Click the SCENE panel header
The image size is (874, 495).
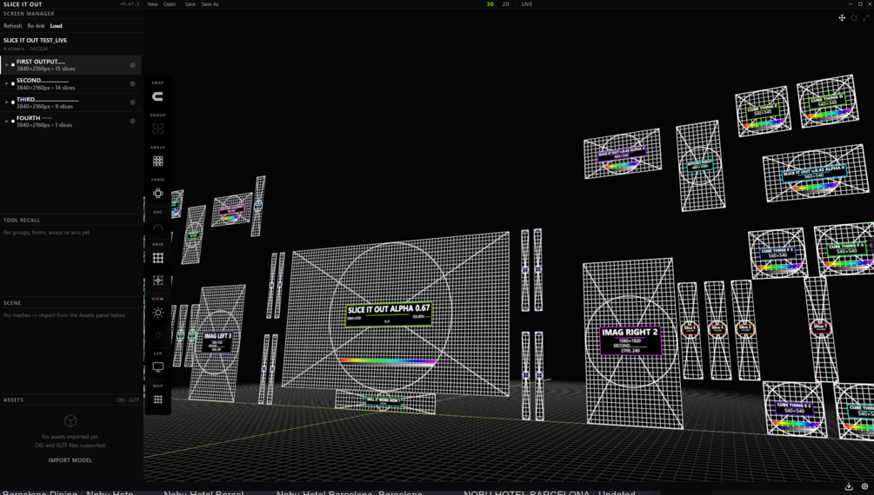click(x=12, y=303)
